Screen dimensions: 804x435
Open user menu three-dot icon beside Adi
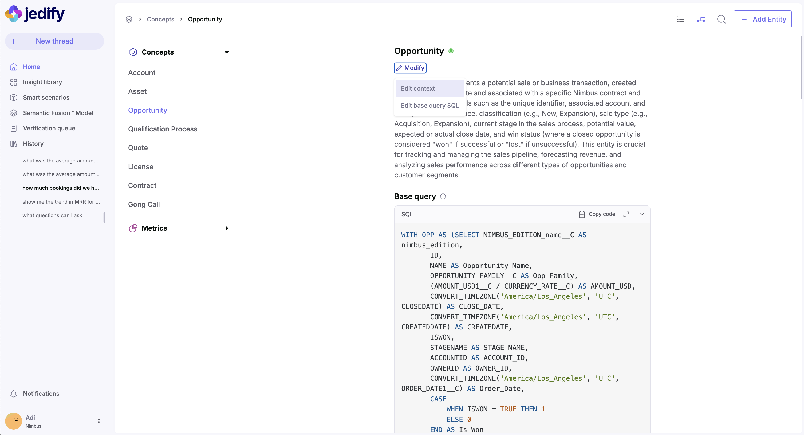coord(99,421)
